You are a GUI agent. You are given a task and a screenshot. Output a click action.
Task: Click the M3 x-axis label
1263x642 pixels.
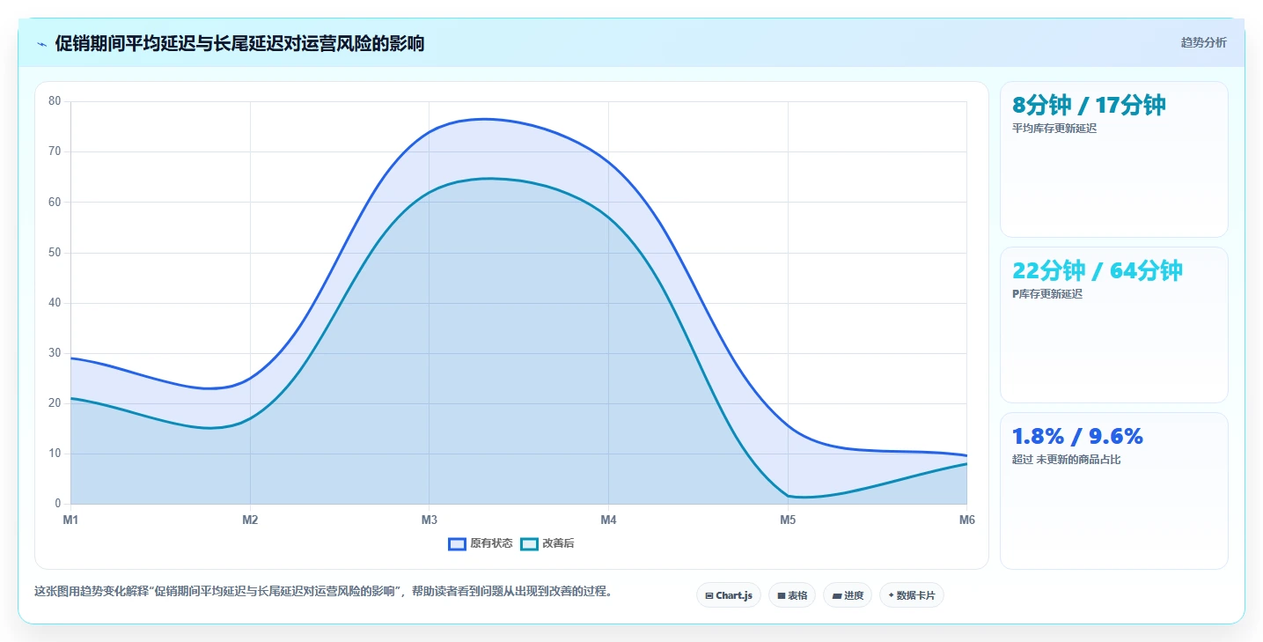(x=430, y=520)
